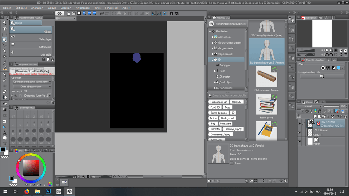Select the Operation object tool in the toolbox
349x196 pixels.
point(4,40)
